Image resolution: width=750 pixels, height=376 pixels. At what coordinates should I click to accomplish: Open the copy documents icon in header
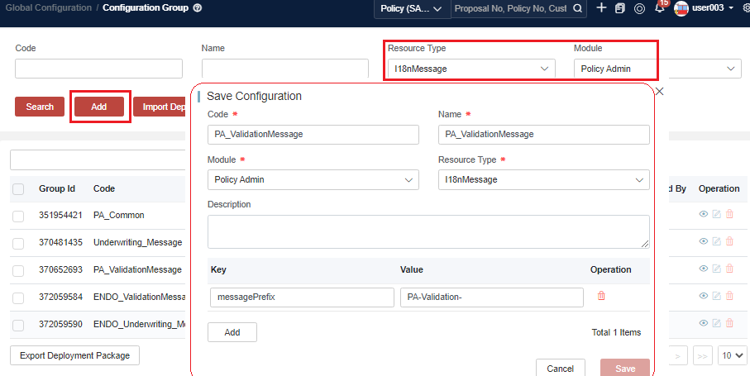tap(620, 8)
